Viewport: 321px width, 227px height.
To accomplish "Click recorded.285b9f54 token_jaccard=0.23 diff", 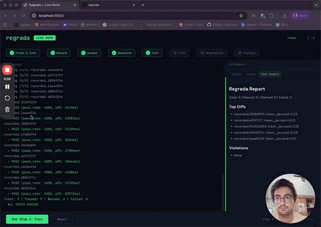I will click(266, 114).
